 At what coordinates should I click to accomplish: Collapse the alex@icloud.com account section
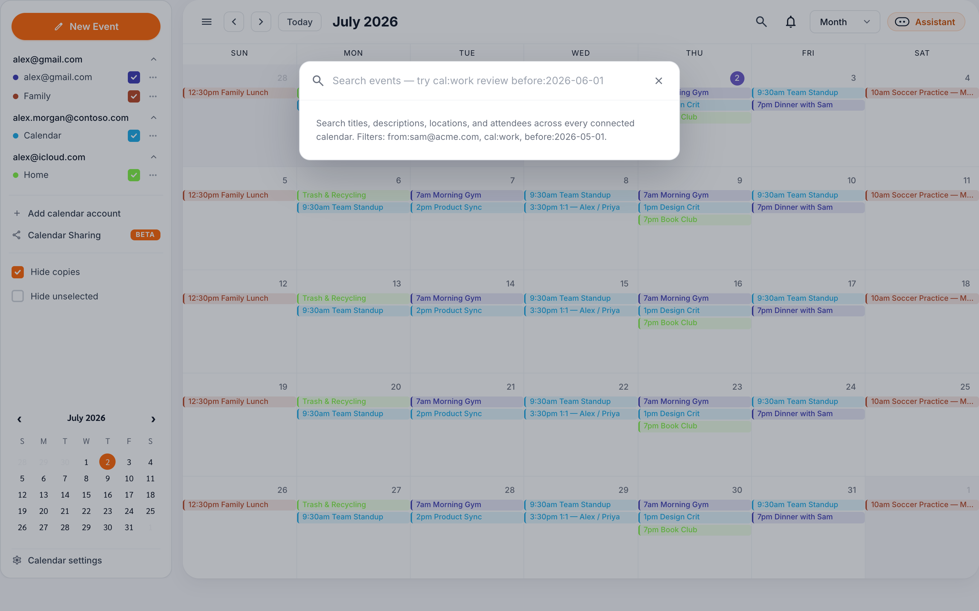(153, 157)
